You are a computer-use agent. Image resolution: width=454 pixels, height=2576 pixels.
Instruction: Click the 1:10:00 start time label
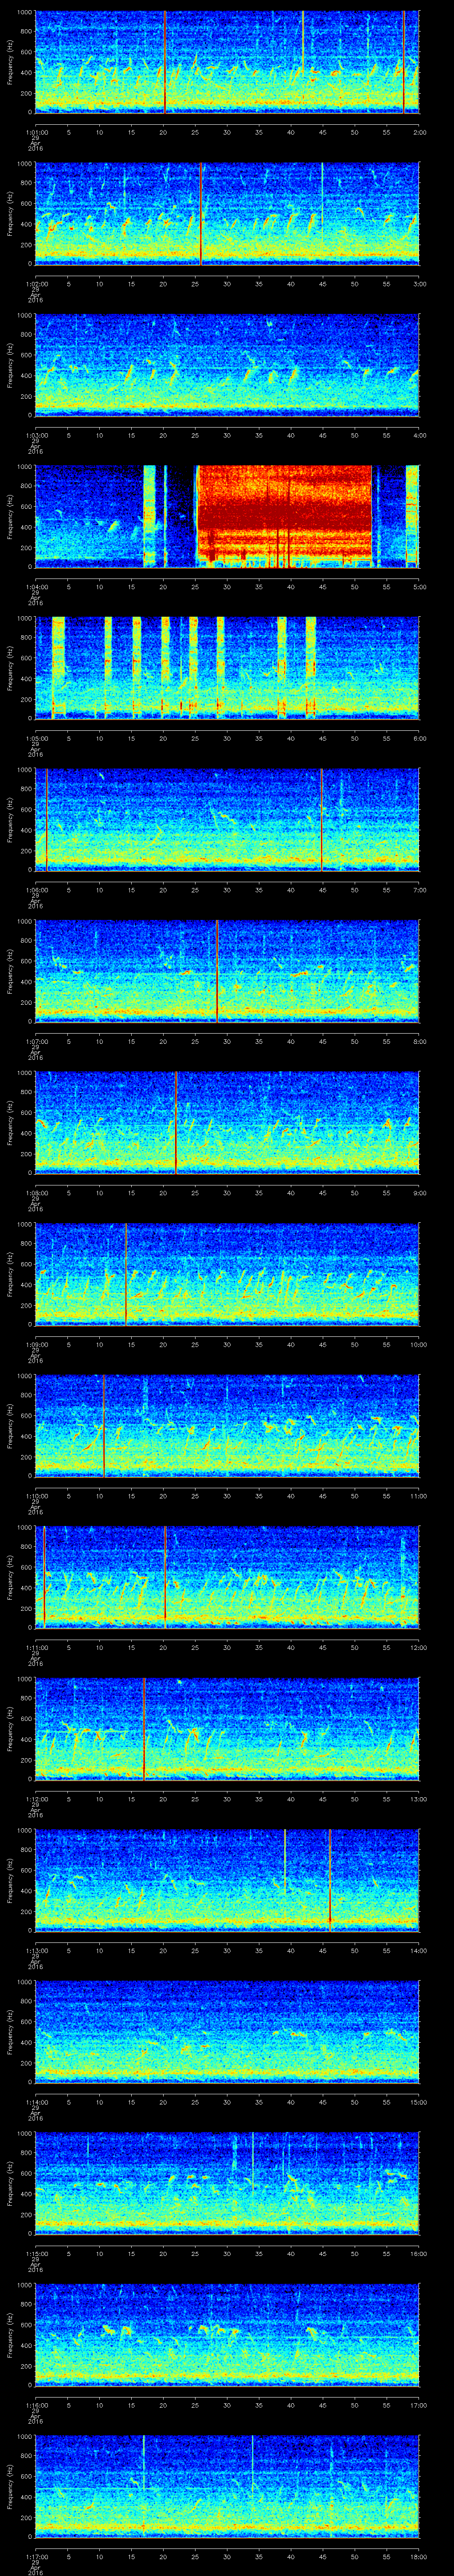click(x=36, y=1495)
